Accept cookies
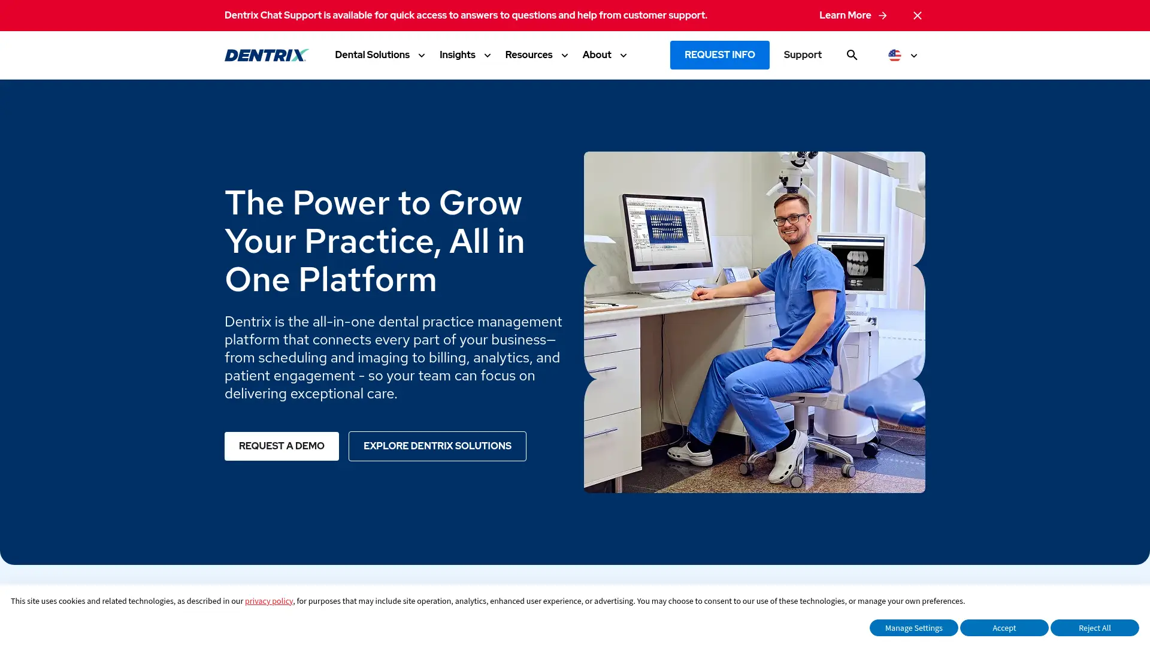The width and height of the screenshot is (1150, 647). pos(1004,628)
